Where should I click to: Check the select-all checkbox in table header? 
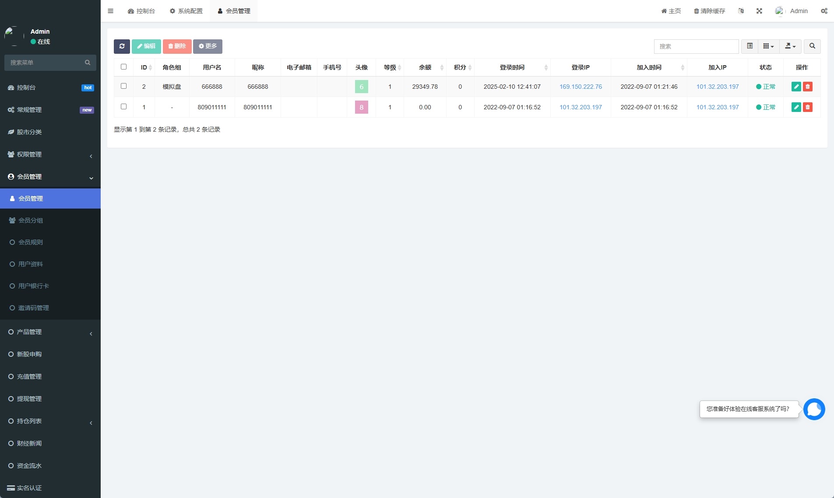123,67
